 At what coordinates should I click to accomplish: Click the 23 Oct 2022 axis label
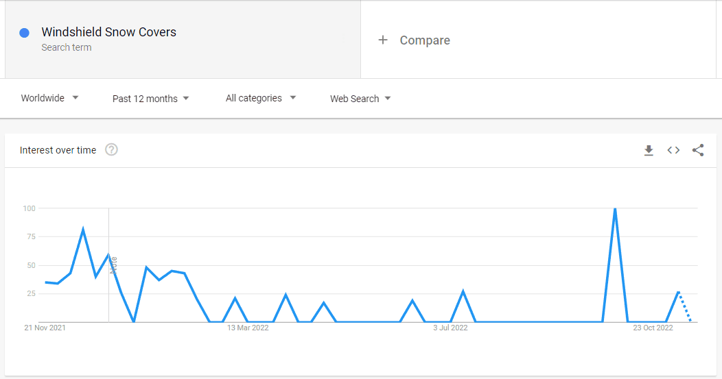[653, 328]
